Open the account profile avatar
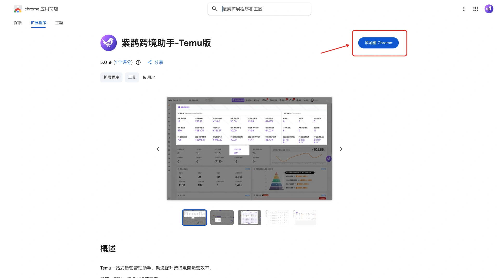Screen dimensions: 499x278 click(489, 9)
